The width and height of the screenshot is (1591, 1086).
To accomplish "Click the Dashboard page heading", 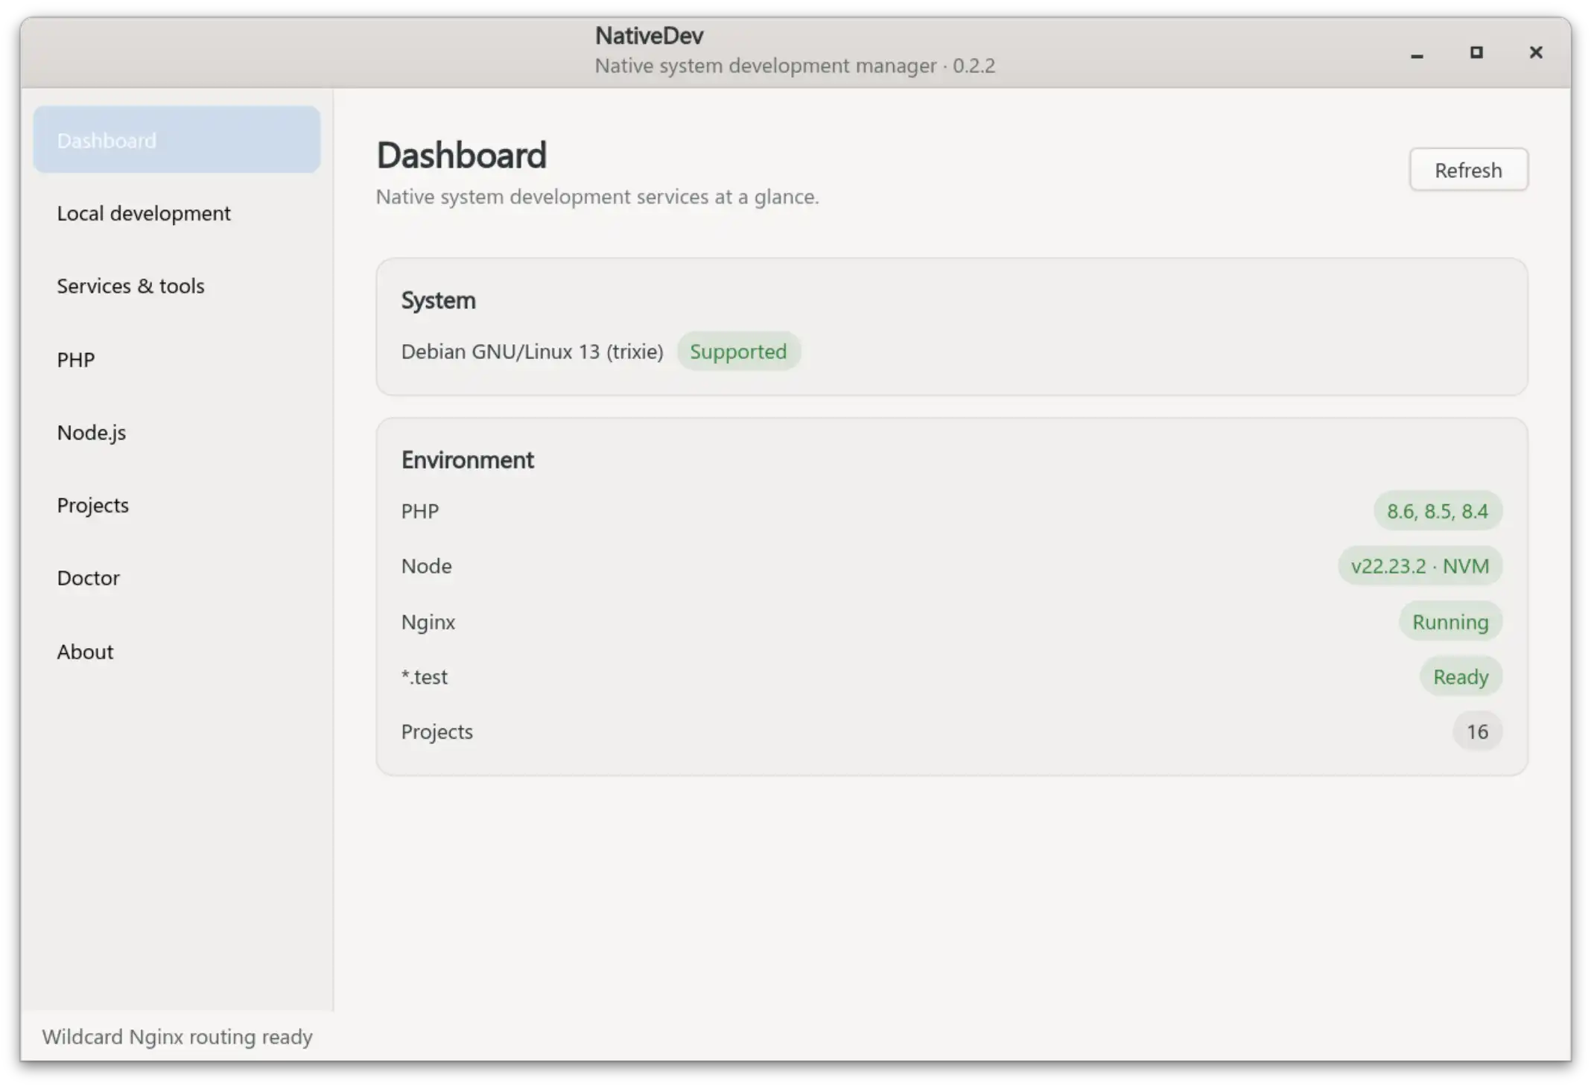I will [x=461, y=155].
